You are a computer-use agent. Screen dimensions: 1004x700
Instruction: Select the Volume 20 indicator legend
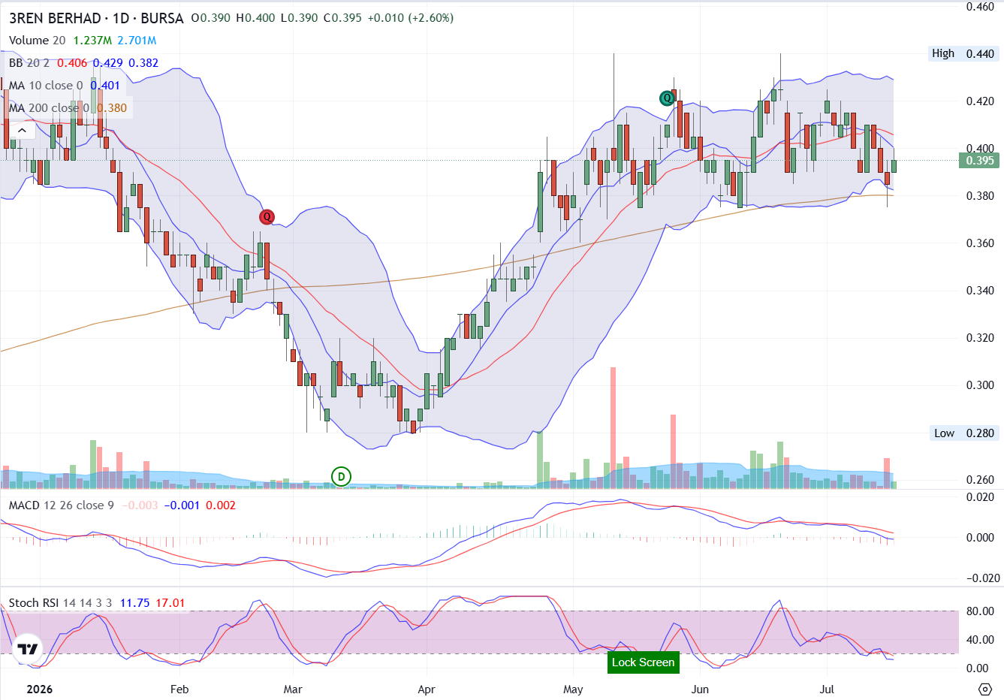click(37, 41)
